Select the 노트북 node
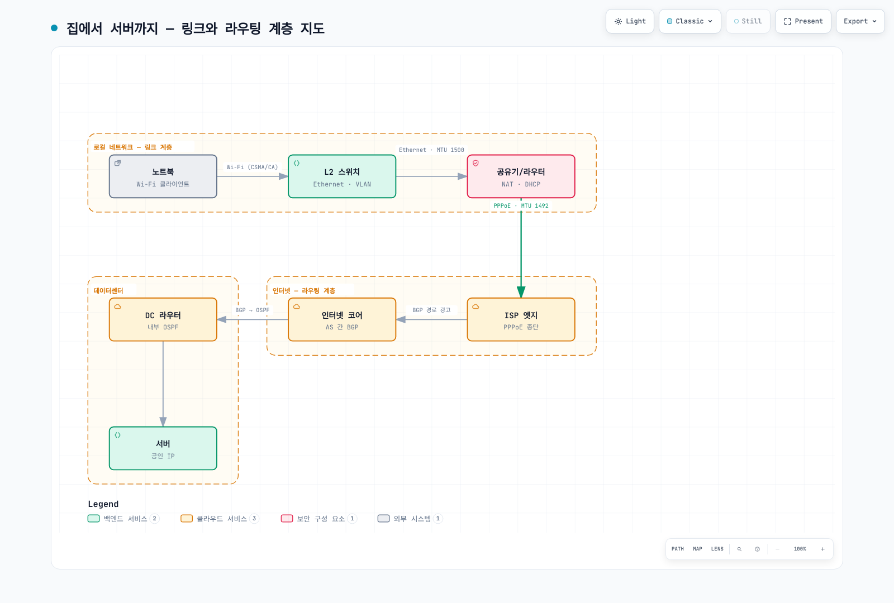 tap(163, 176)
